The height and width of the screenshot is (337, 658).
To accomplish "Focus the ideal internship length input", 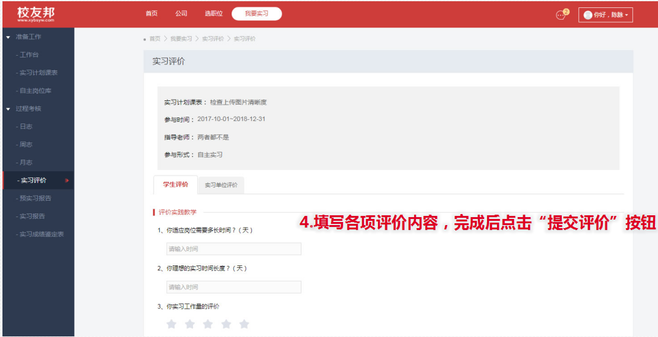I will pyautogui.click(x=233, y=287).
